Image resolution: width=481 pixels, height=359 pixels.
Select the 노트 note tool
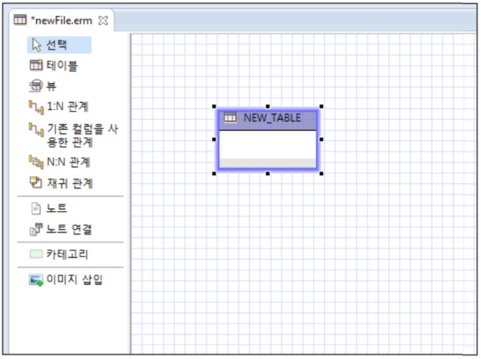coord(49,208)
